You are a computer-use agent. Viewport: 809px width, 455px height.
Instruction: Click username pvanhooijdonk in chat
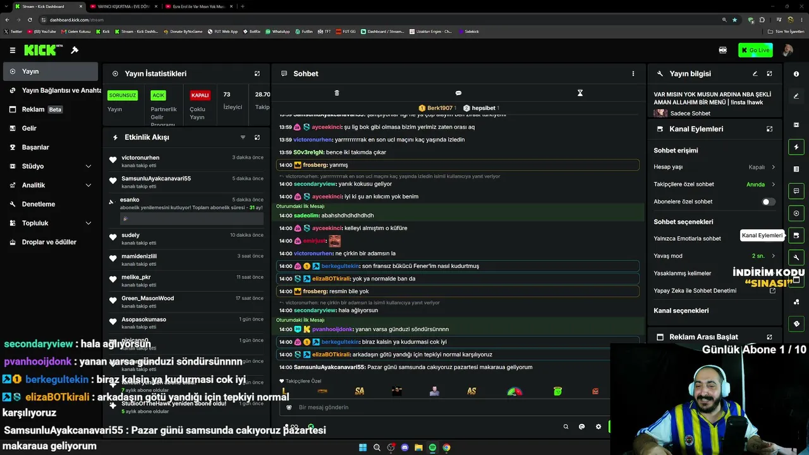[x=332, y=329]
